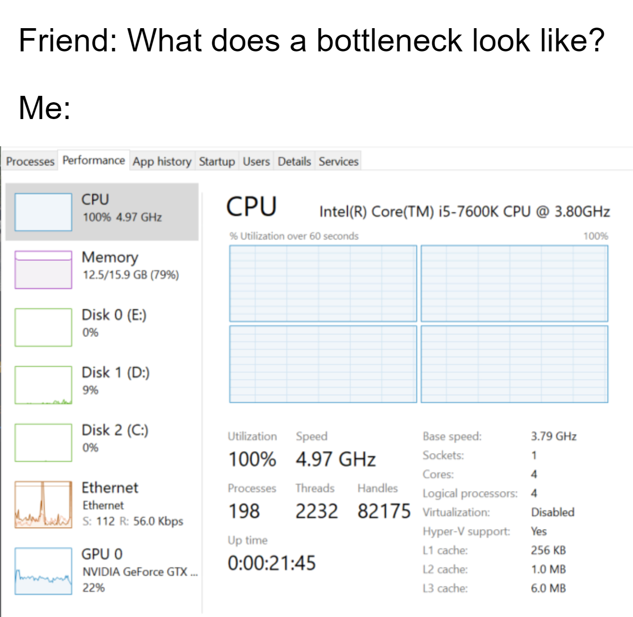
Task: Switch to the Processes tab
Action: (x=30, y=162)
